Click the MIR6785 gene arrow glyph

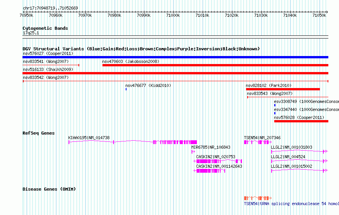pyautogui.click(x=193, y=152)
